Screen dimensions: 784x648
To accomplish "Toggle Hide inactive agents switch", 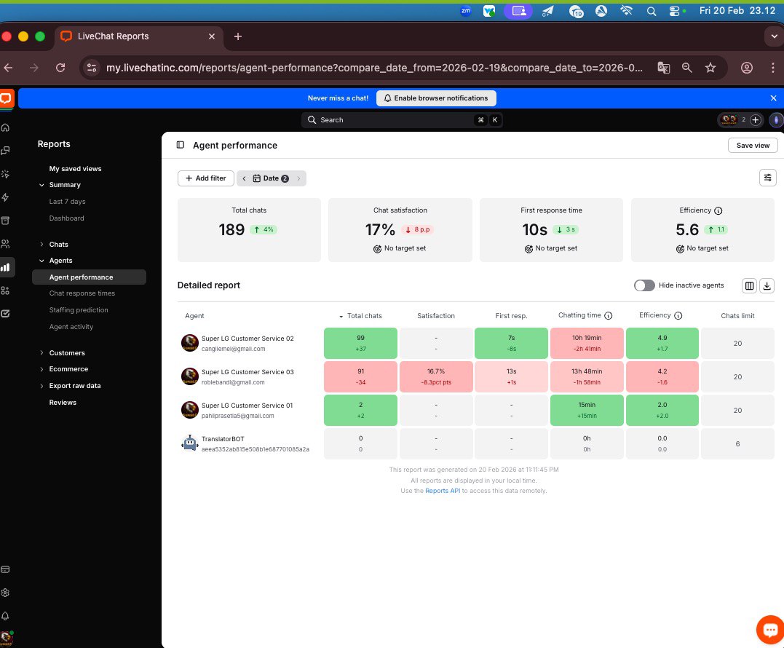I will 644,285.
